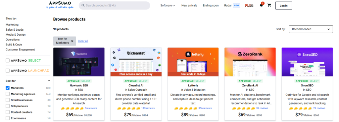Click AppSumo Select badge on Letterly

(193, 81)
